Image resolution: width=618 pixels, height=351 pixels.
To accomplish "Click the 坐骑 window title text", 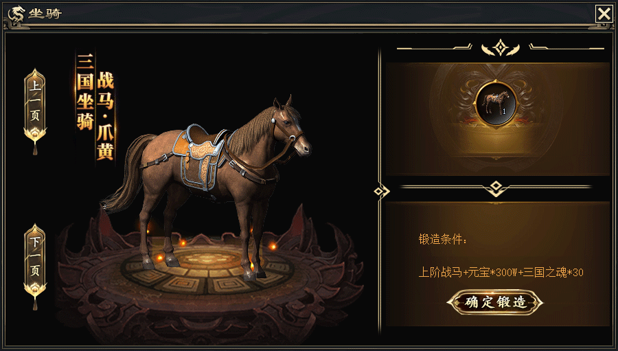I will coord(45,14).
